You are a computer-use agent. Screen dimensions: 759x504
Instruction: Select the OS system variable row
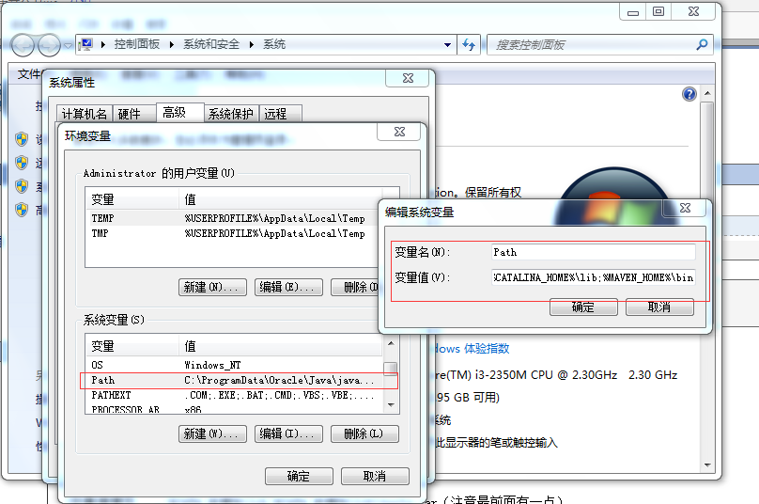[x=234, y=365]
